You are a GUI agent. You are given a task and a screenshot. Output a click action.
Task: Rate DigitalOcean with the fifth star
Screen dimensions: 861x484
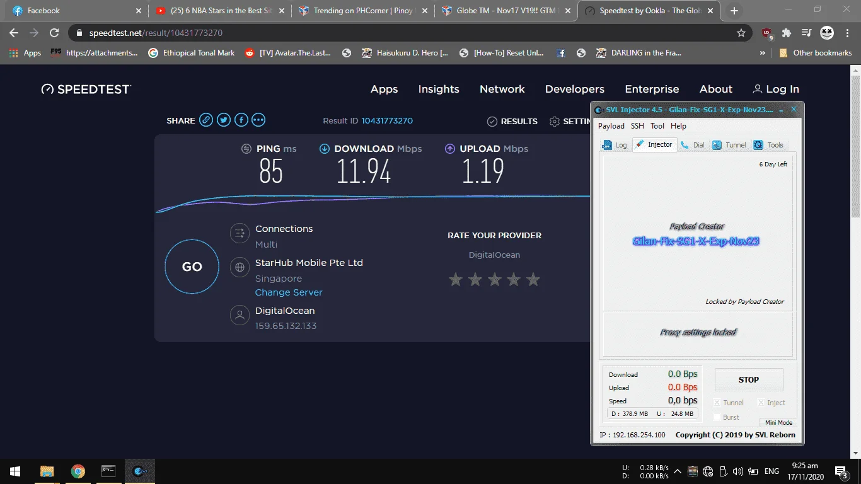tap(533, 279)
